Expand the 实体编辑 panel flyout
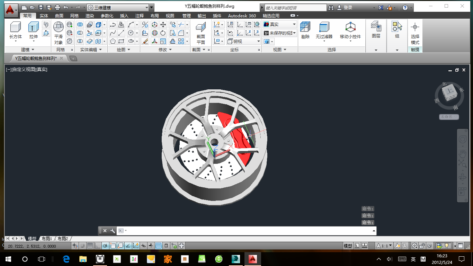Image resolution: width=473 pixels, height=266 pixels. point(91,50)
